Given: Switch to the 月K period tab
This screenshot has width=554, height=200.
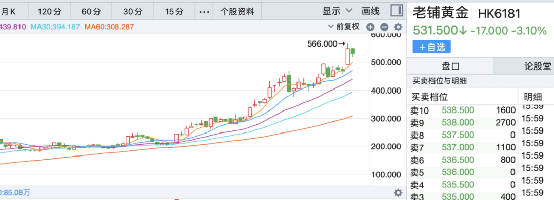Looking at the screenshot, I should pyautogui.click(x=9, y=12).
